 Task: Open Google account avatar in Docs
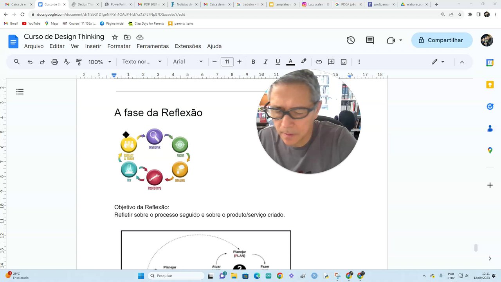[487, 40]
